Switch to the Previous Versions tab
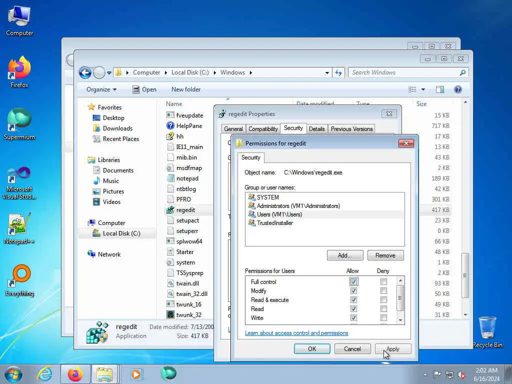Screen dimensions: 512x384 [351, 129]
